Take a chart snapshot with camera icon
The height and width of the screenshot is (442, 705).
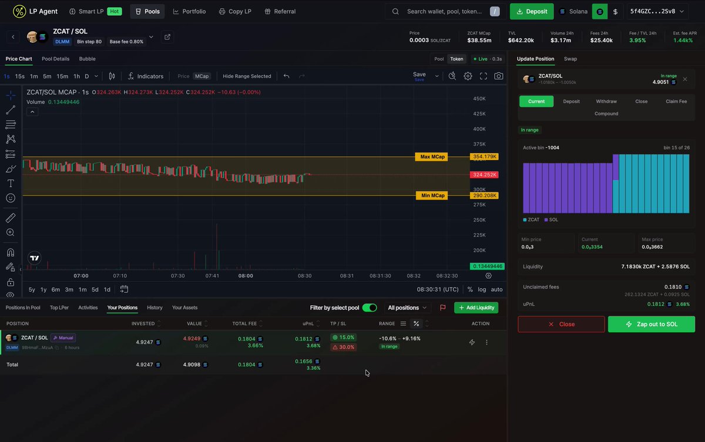click(498, 76)
